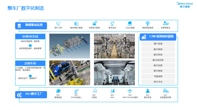Click the 数据驱动运营 header button
Image resolution: width=197 pixels, height=110 pixels.
tap(31, 26)
